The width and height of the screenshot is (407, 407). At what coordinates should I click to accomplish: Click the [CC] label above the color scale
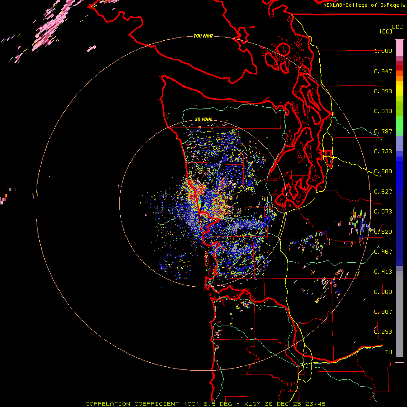[386, 31]
